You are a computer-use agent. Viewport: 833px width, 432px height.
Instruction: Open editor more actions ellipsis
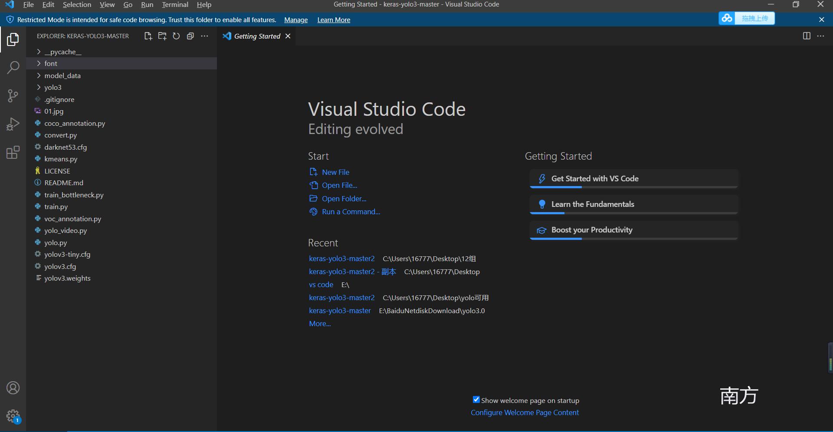click(x=820, y=36)
